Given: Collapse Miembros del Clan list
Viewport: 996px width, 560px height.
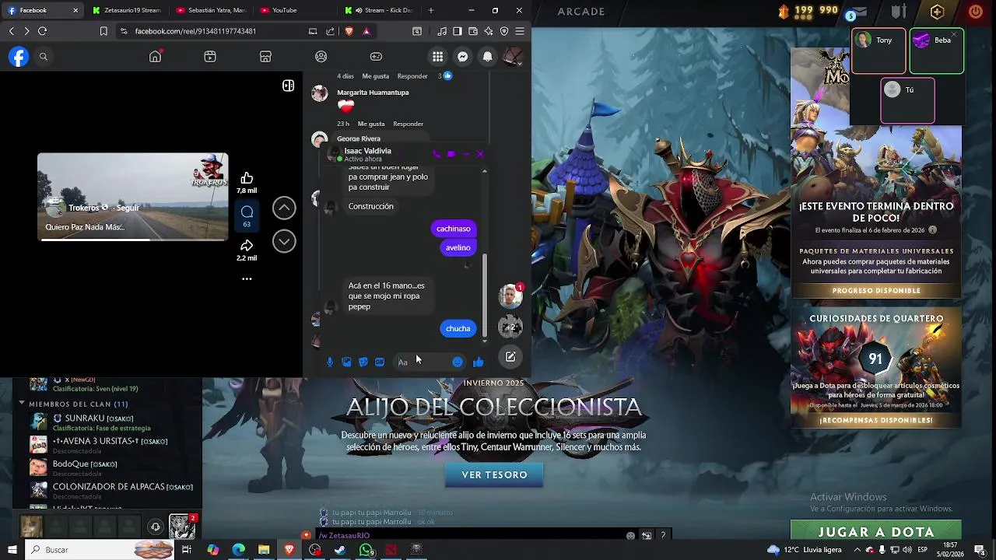Looking at the screenshot, I should coord(22,404).
